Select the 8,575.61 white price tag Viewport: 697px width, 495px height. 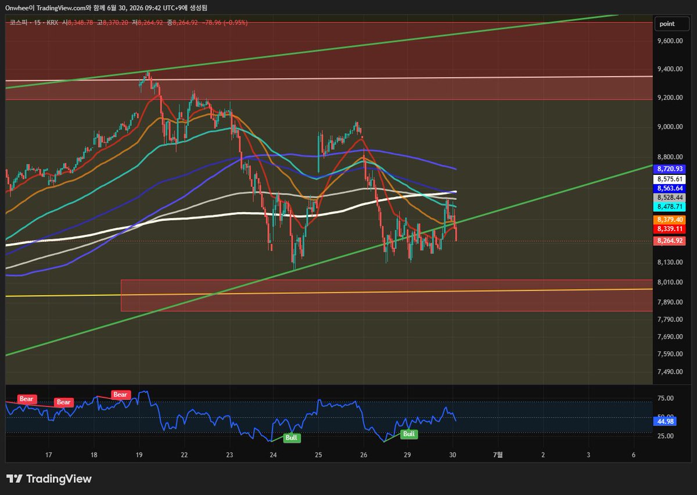click(x=671, y=179)
